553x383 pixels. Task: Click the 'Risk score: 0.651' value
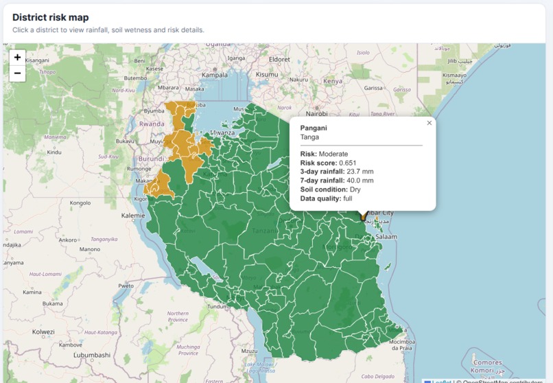click(x=328, y=163)
